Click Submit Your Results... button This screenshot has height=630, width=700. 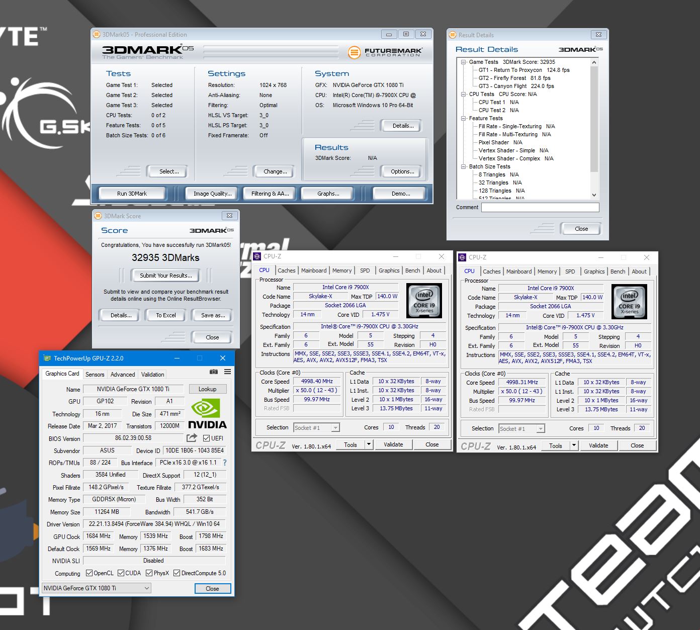pos(165,276)
